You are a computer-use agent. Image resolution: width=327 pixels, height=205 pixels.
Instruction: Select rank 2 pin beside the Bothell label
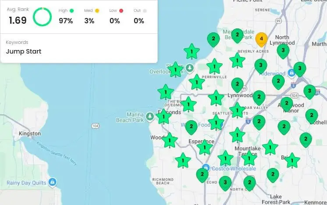click(x=312, y=116)
